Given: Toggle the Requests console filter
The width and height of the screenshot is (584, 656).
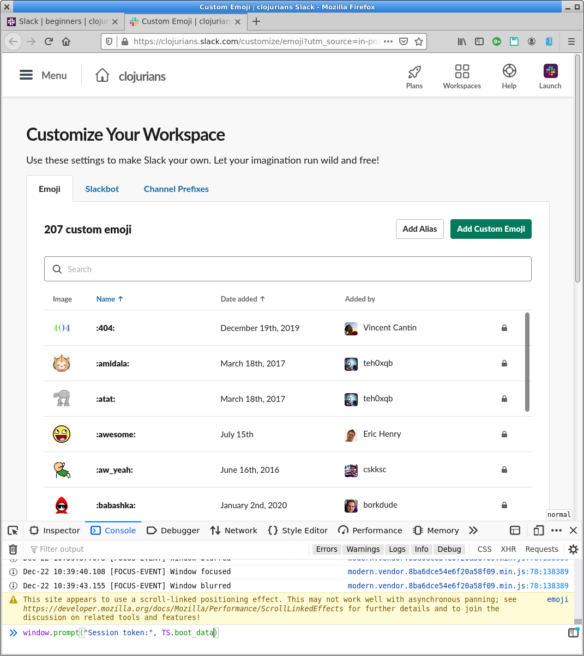Looking at the screenshot, I should 541,549.
